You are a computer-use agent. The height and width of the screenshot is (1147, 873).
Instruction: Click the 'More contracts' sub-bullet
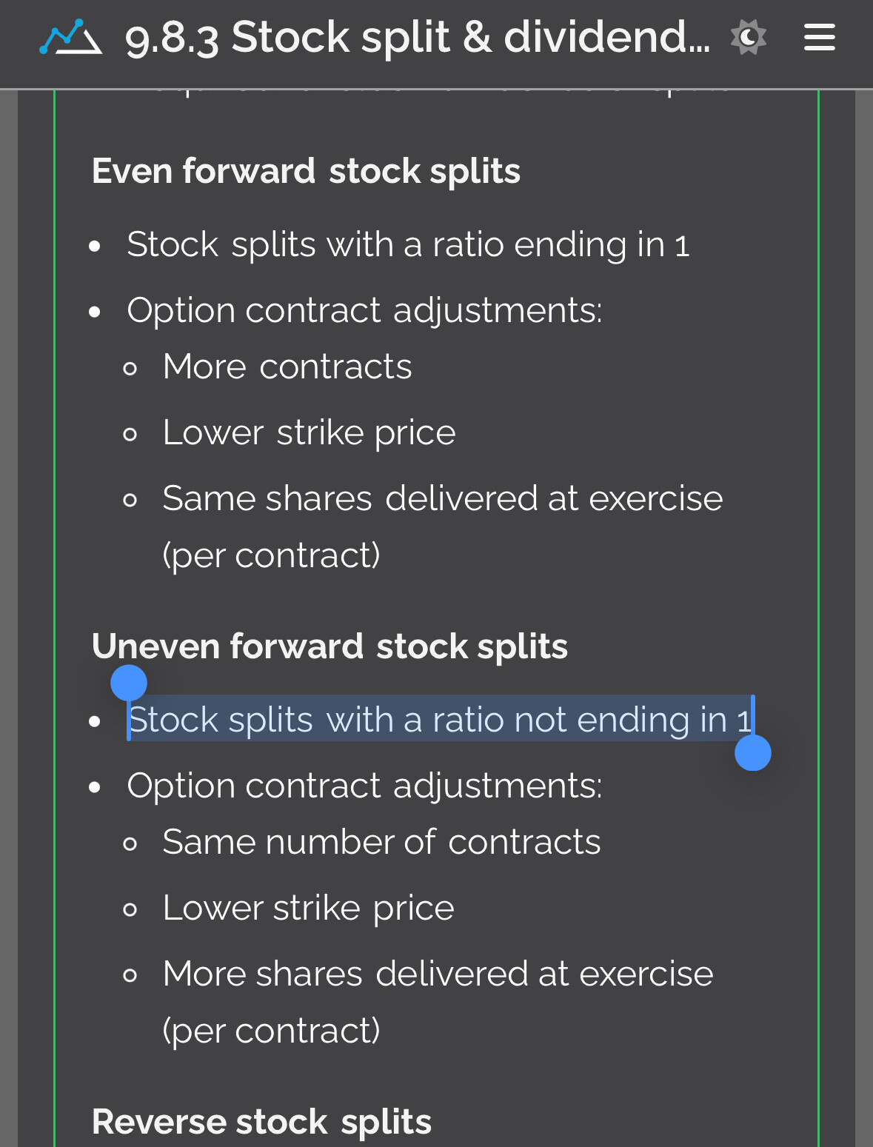tap(287, 367)
